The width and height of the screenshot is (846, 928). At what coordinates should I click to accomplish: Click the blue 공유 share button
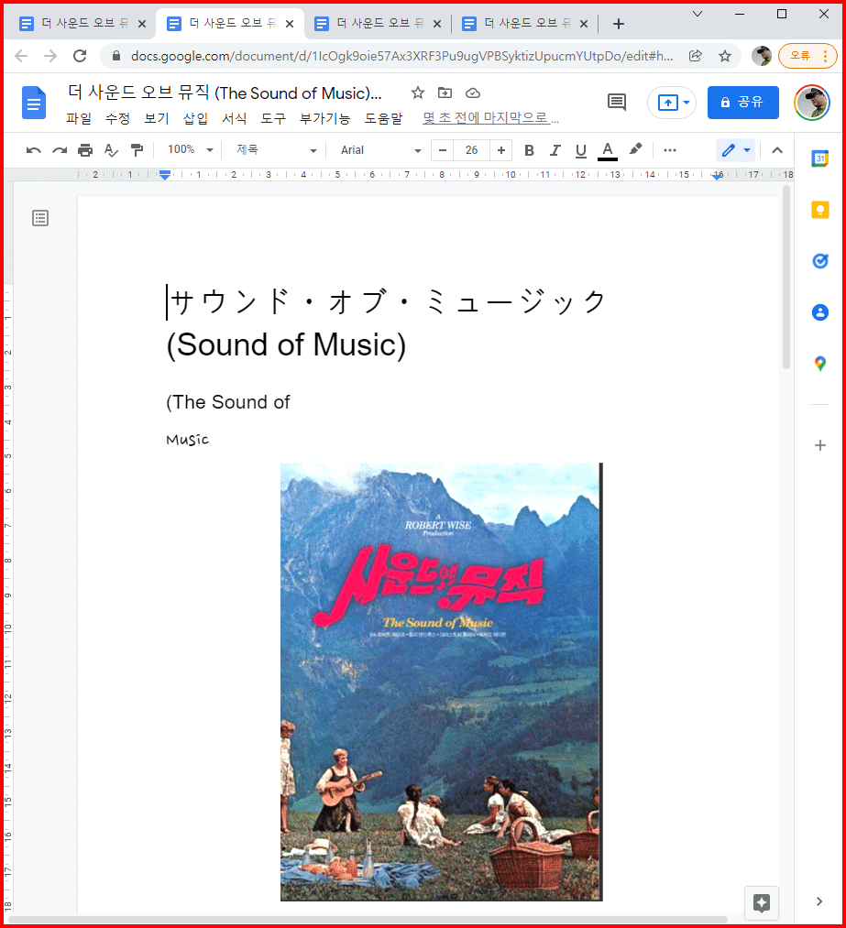coord(743,103)
